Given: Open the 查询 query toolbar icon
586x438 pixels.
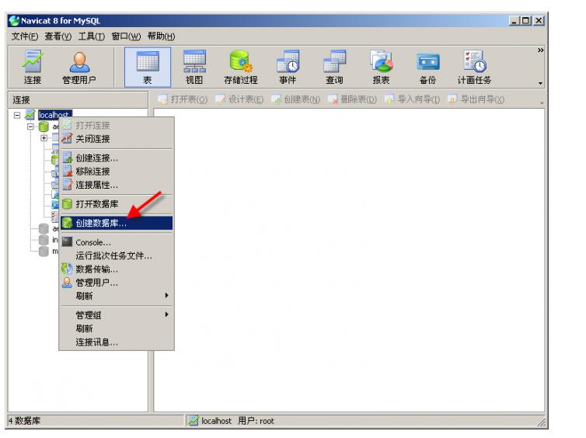Looking at the screenshot, I should click(x=334, y=68).
